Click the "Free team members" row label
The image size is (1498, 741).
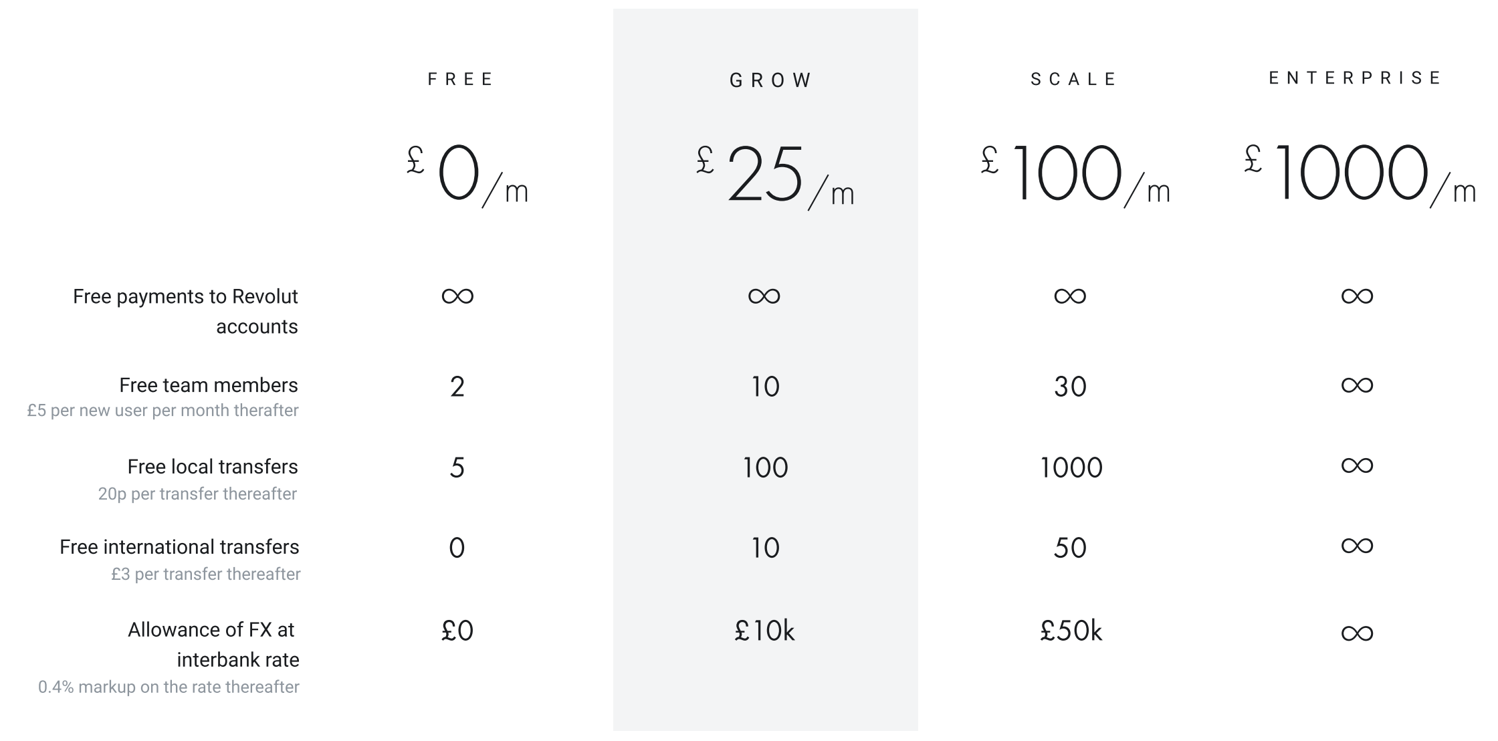pos(208,385)
